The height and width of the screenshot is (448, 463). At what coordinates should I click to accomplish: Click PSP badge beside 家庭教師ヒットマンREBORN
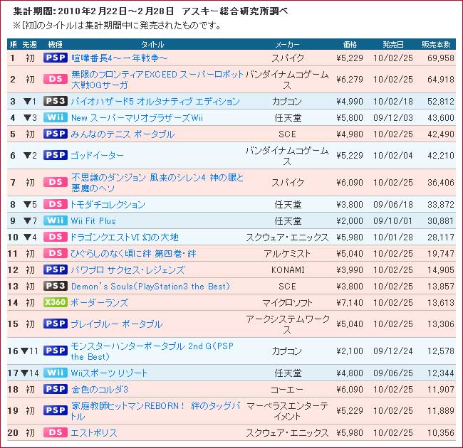[56, 410]
